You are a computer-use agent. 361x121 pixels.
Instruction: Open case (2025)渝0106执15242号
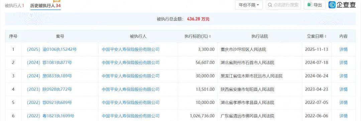click(51, 49)
